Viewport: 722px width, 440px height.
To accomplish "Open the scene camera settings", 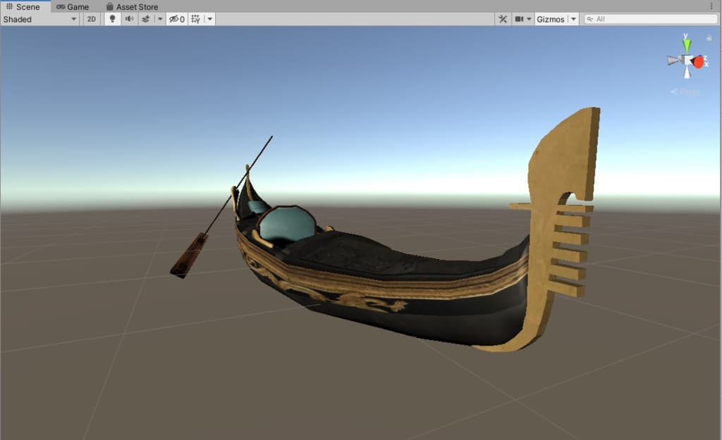I will tap(522, 19).
